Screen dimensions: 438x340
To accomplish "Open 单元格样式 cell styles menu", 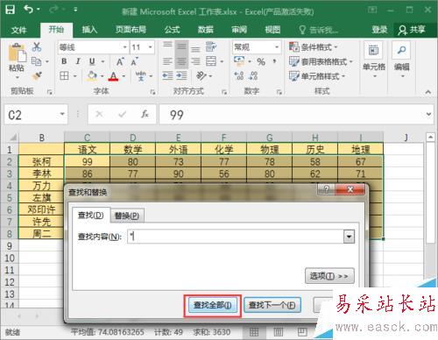I will 317,76.
